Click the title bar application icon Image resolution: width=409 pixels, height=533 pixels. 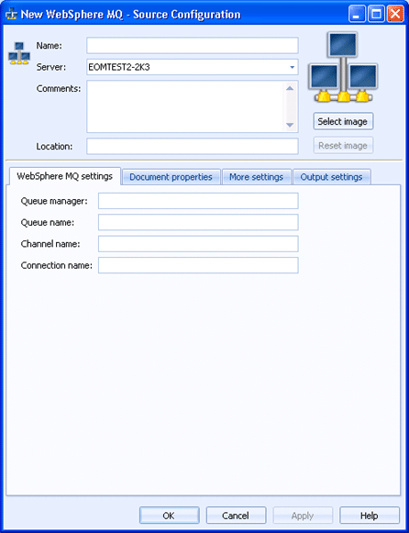click(11, 15)
